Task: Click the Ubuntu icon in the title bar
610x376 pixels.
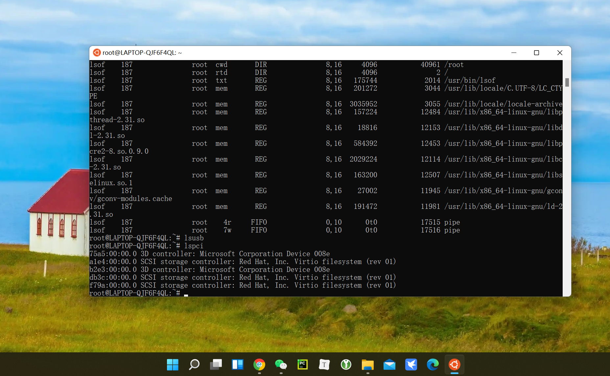Action: coord(97,53)
